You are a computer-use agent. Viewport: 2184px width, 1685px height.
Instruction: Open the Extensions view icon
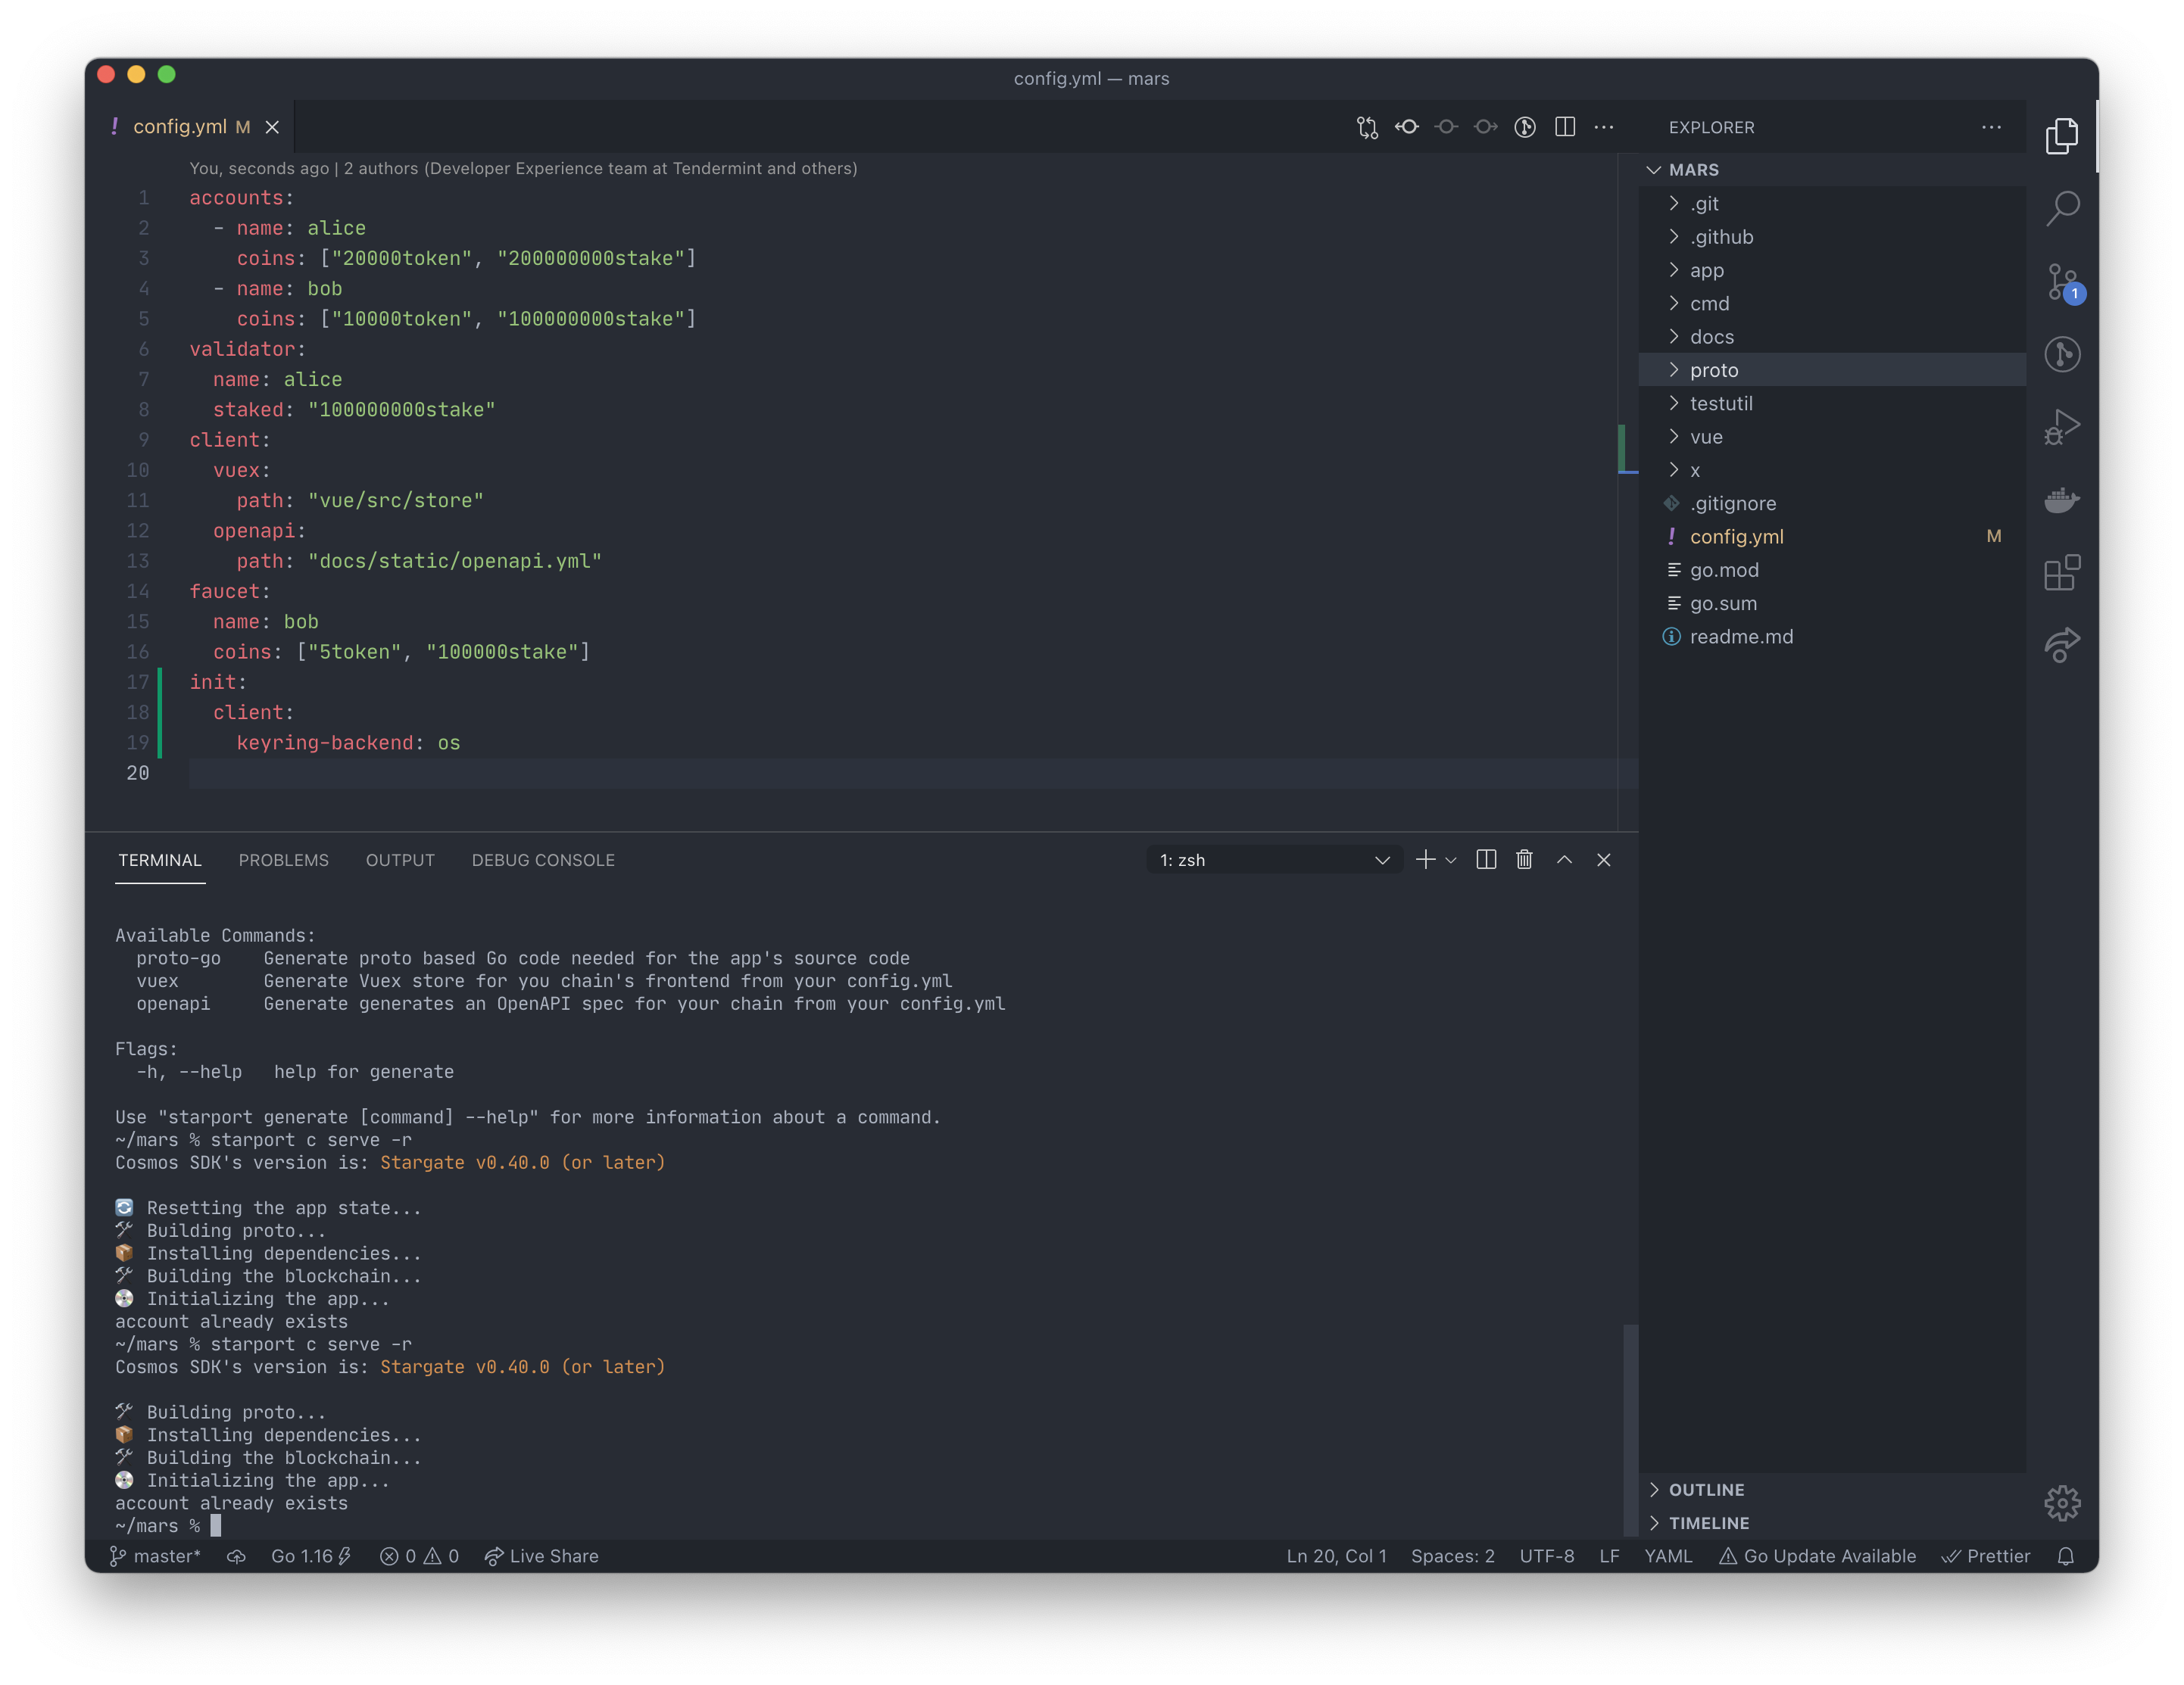[2062, 573]
